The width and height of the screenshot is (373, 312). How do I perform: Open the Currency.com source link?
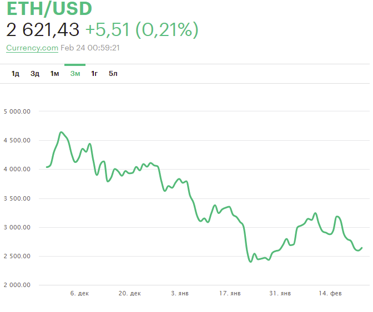[32, 48]
